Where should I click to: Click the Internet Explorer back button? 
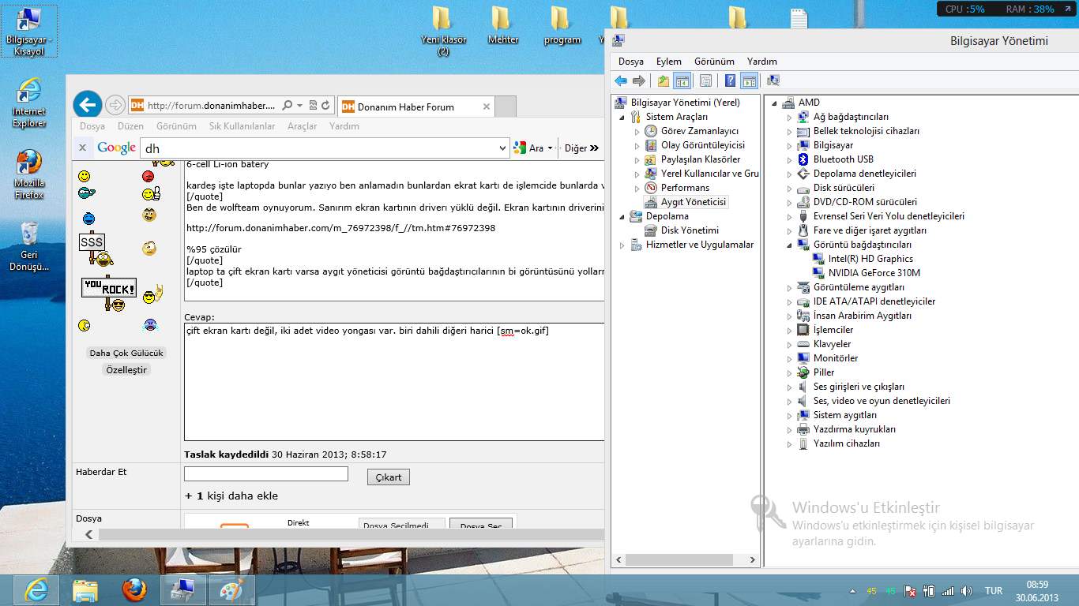click(88, 105)
